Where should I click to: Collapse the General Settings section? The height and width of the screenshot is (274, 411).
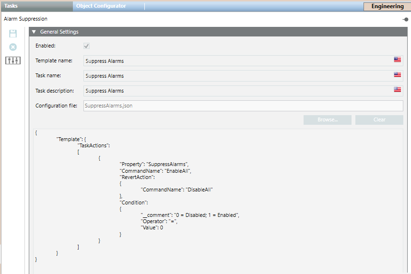(x=34, y=32)
